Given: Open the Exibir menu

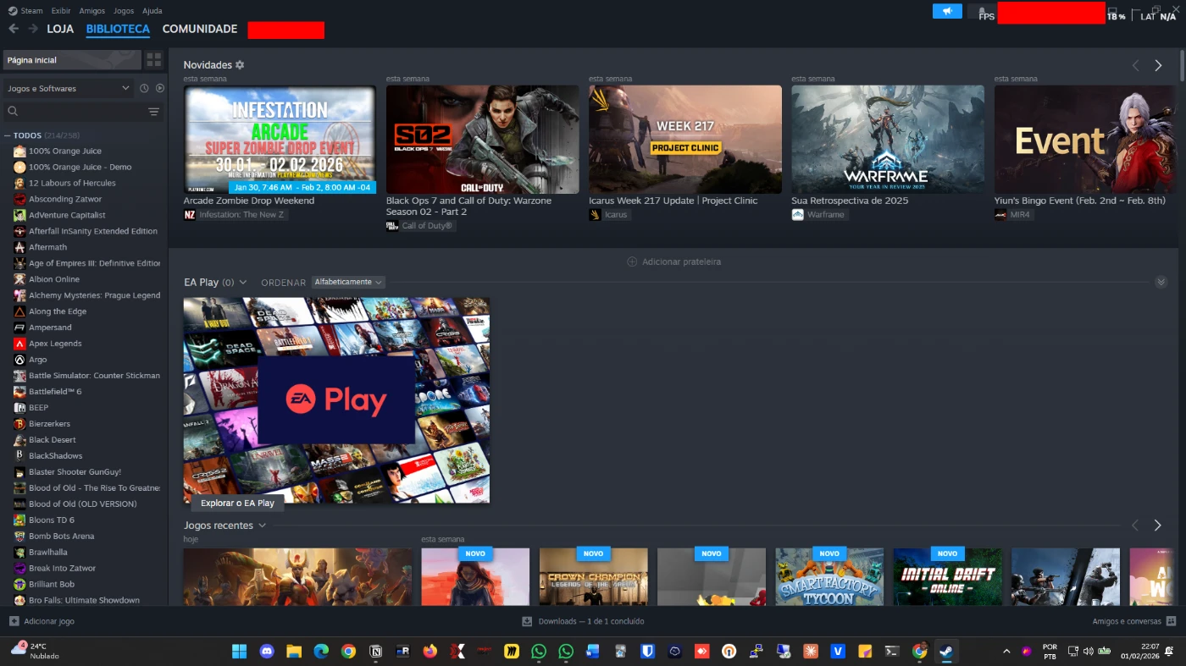Looking at the screenshot, I should (x=61, y=11).
